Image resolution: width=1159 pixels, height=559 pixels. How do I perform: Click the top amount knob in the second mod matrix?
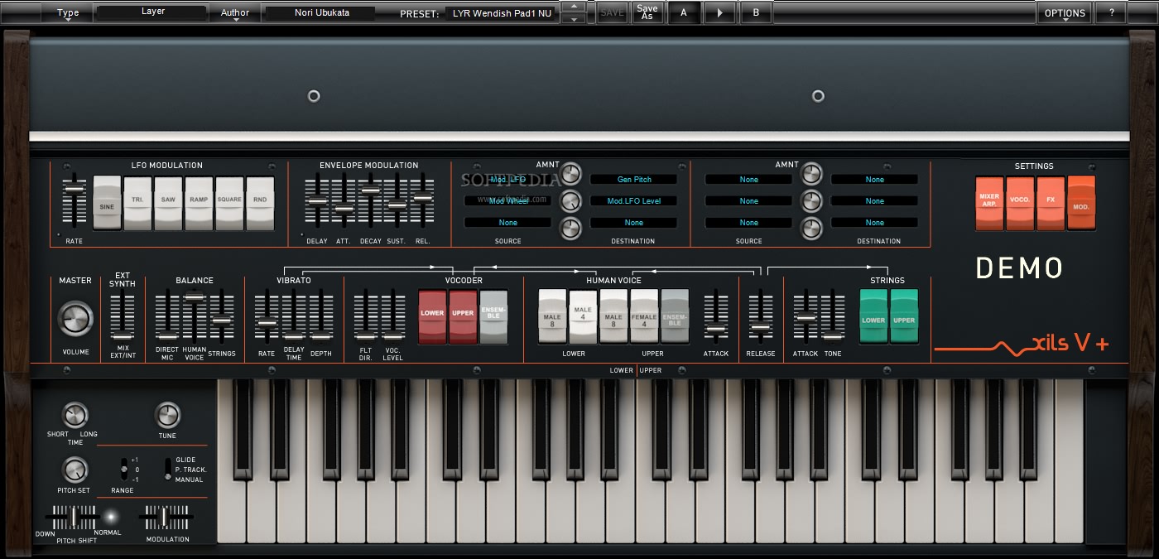click(812, 174)
